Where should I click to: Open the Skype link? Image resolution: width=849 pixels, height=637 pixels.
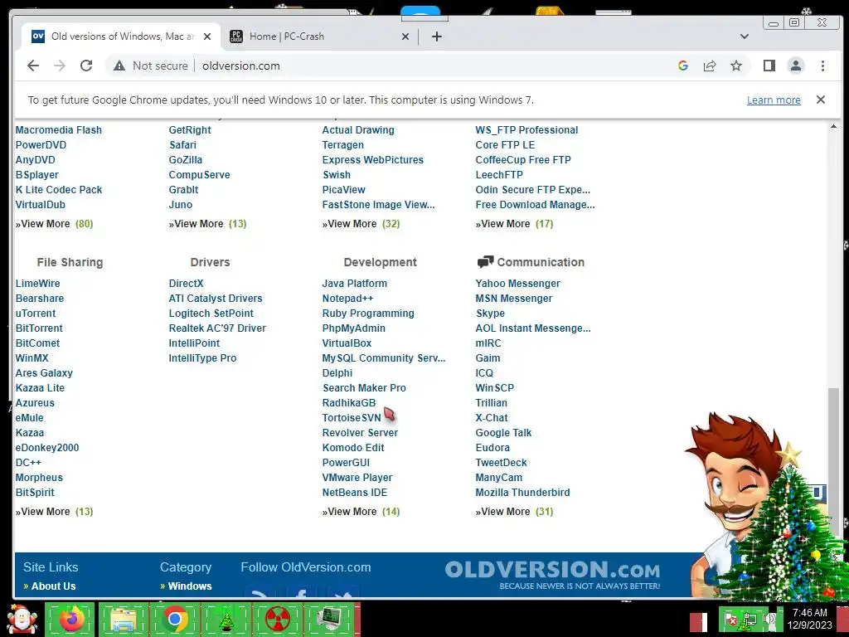click(x=490, y=313)
